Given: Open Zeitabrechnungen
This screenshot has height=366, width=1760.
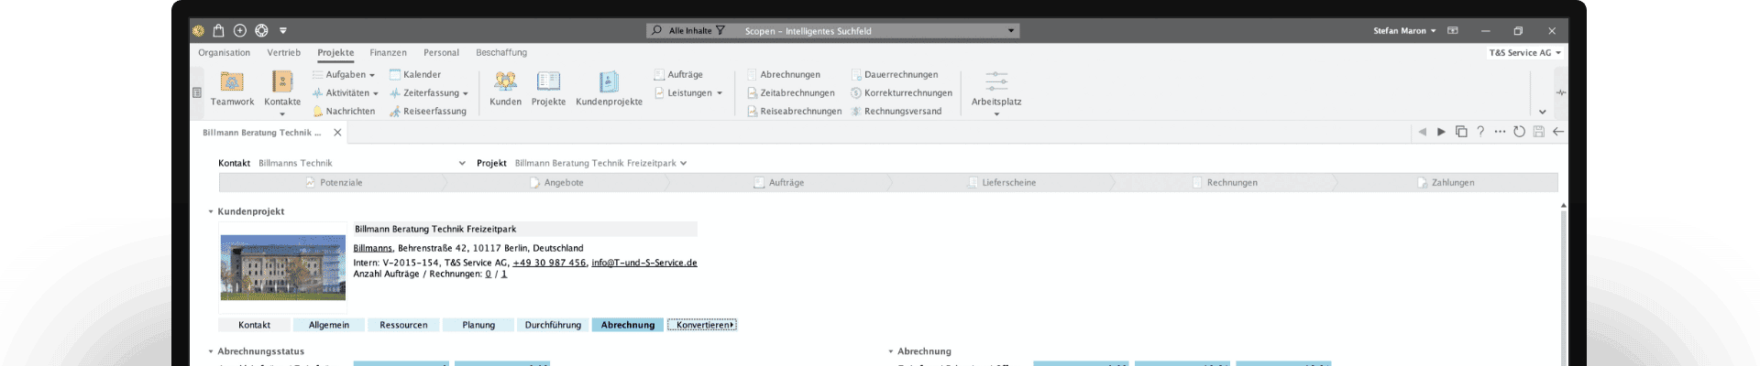Looking at the screenshot, I should [x=790, y=92].
